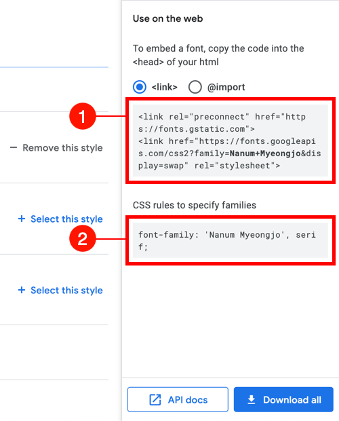The image size is (339, 421).
Task: Click the second Select this style link
Action: [60, 290]
